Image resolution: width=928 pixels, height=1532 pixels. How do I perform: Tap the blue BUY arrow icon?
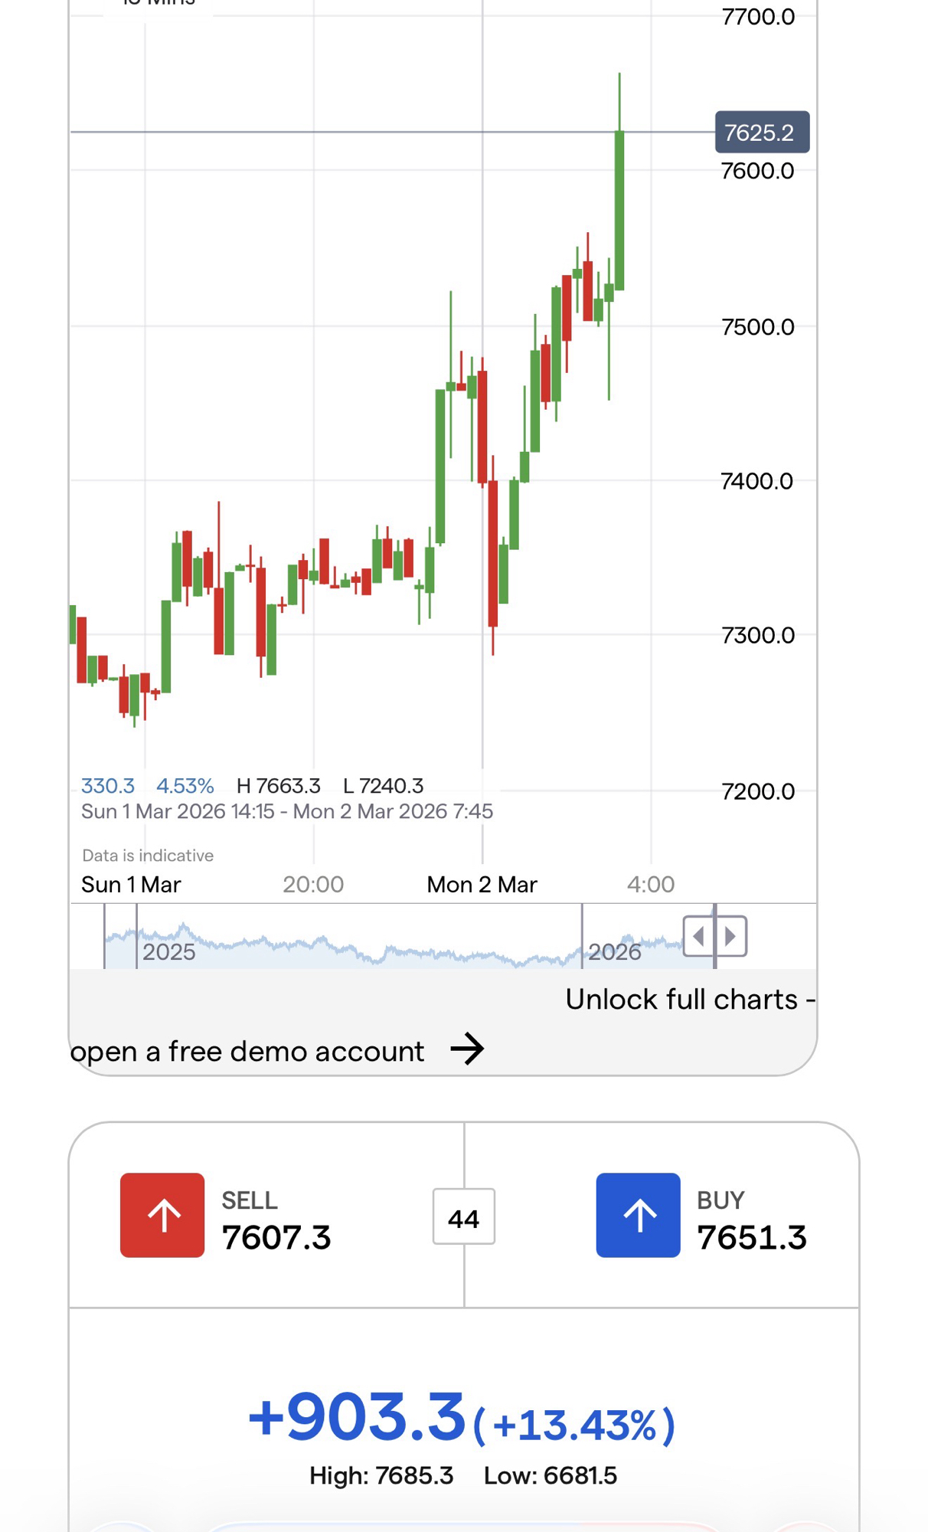[638, 1215]
